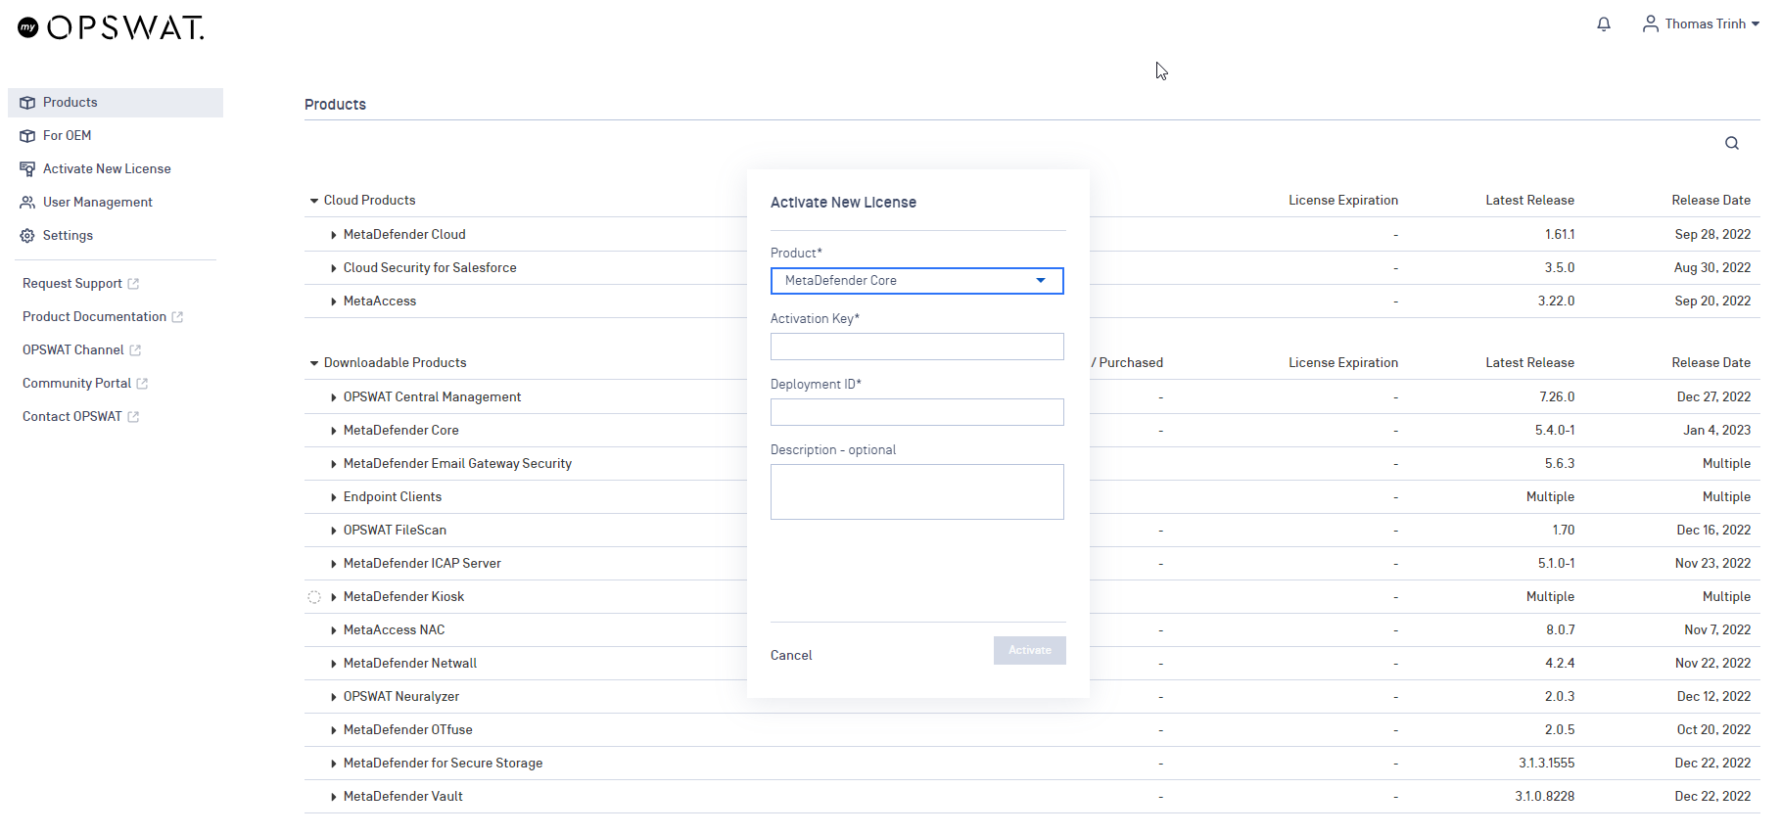Click the Deployment ID input field
The image size is (1781, 835).
click(x=916, y=412)
